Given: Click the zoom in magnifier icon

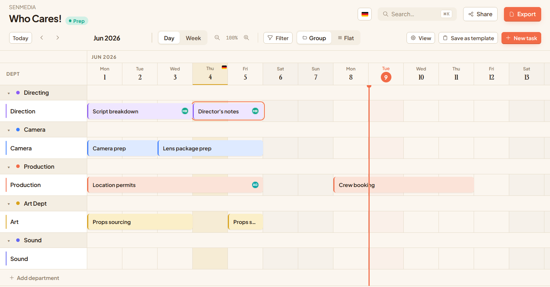Looking at the screenshot, I should (247, 38).
